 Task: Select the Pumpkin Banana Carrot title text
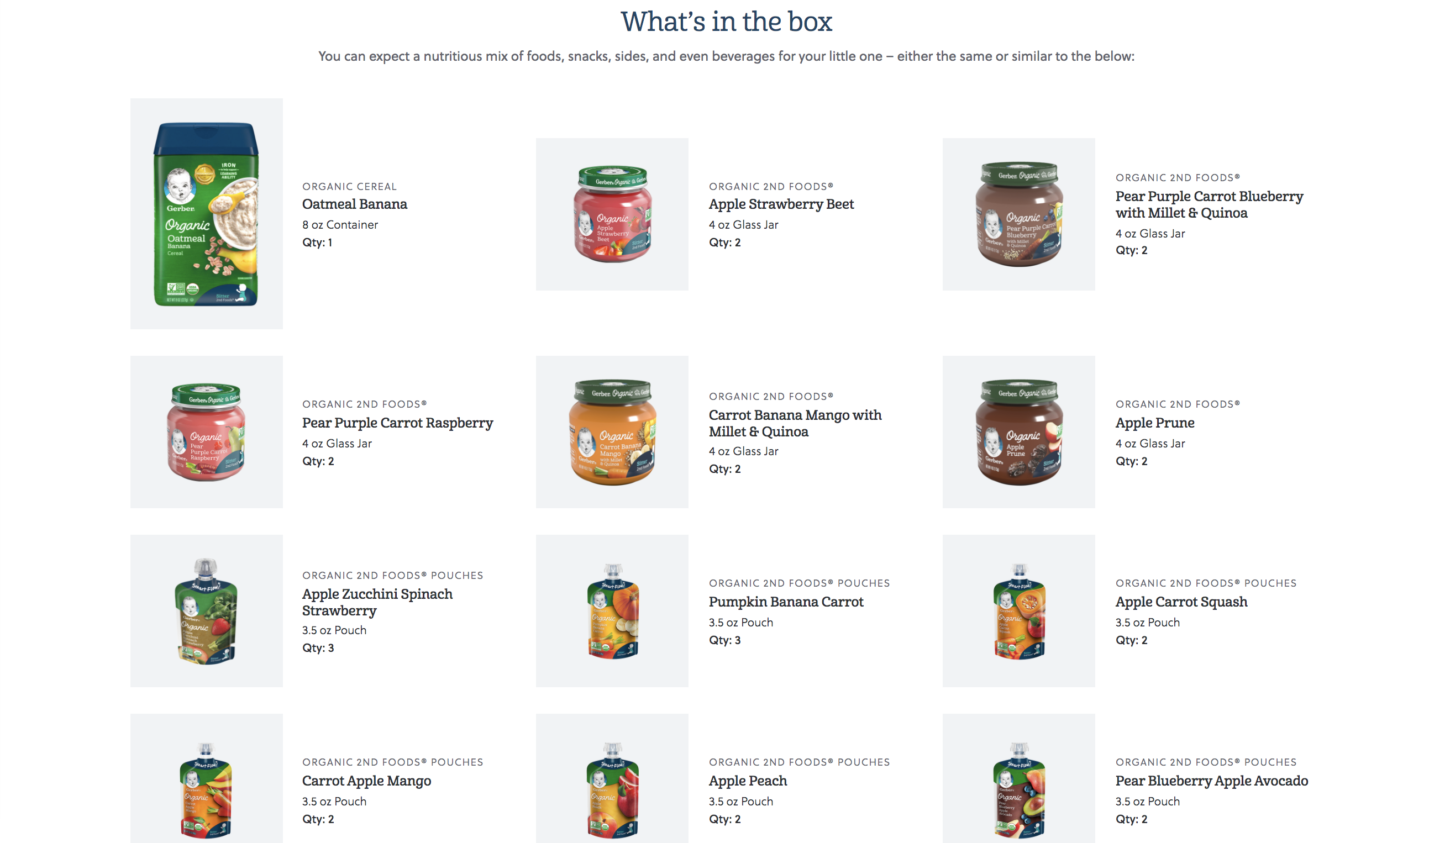tap(786, 602)
